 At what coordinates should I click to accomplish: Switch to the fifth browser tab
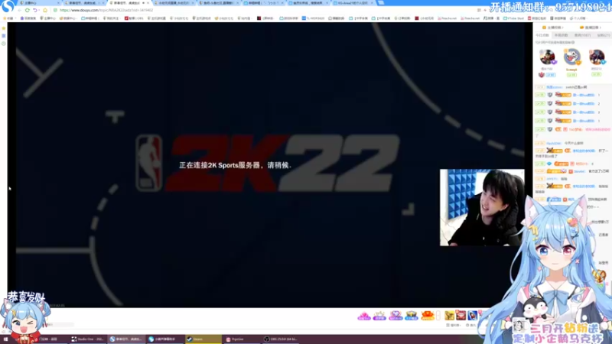click(x=218, y=3)
